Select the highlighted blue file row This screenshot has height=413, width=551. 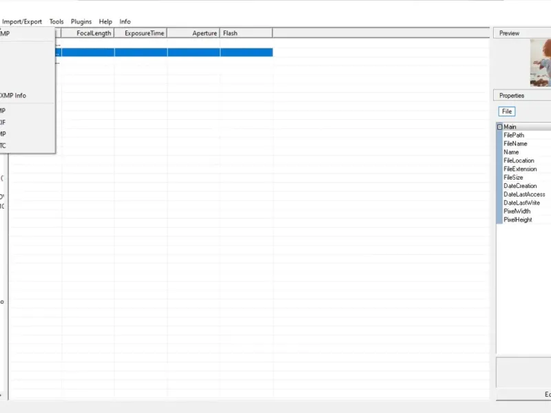(164, 52)
